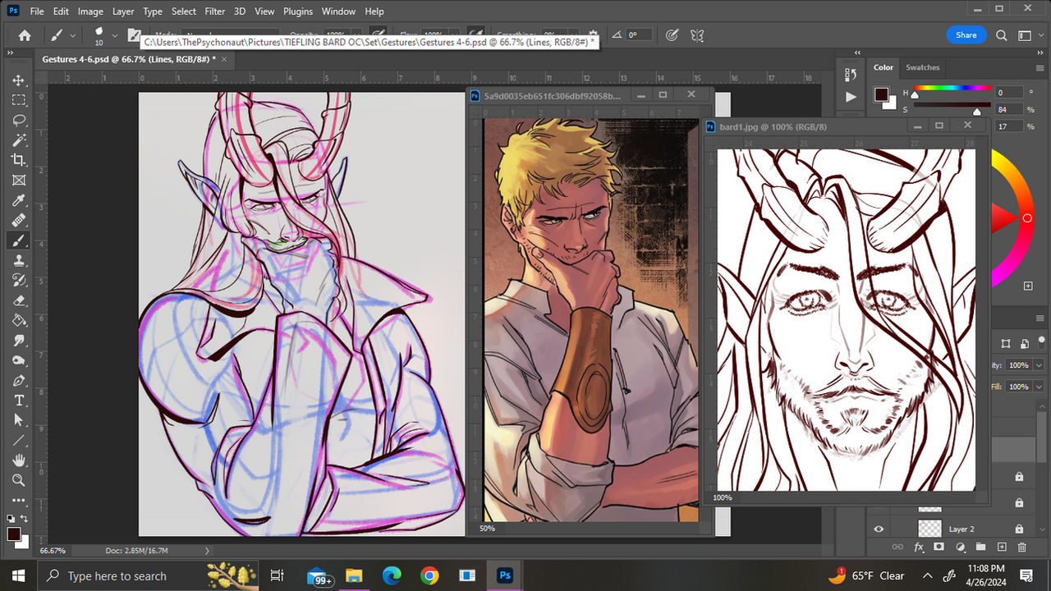Open the Edit Toolbar three-dots menu
This screenshot has width=1051, height=591.
19,500
